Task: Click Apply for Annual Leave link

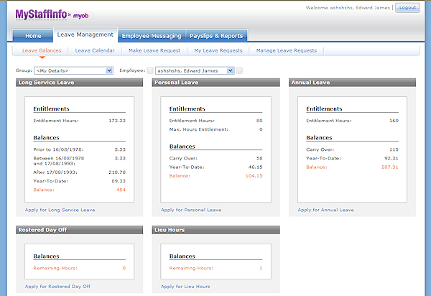Action: tap(325, 210)
